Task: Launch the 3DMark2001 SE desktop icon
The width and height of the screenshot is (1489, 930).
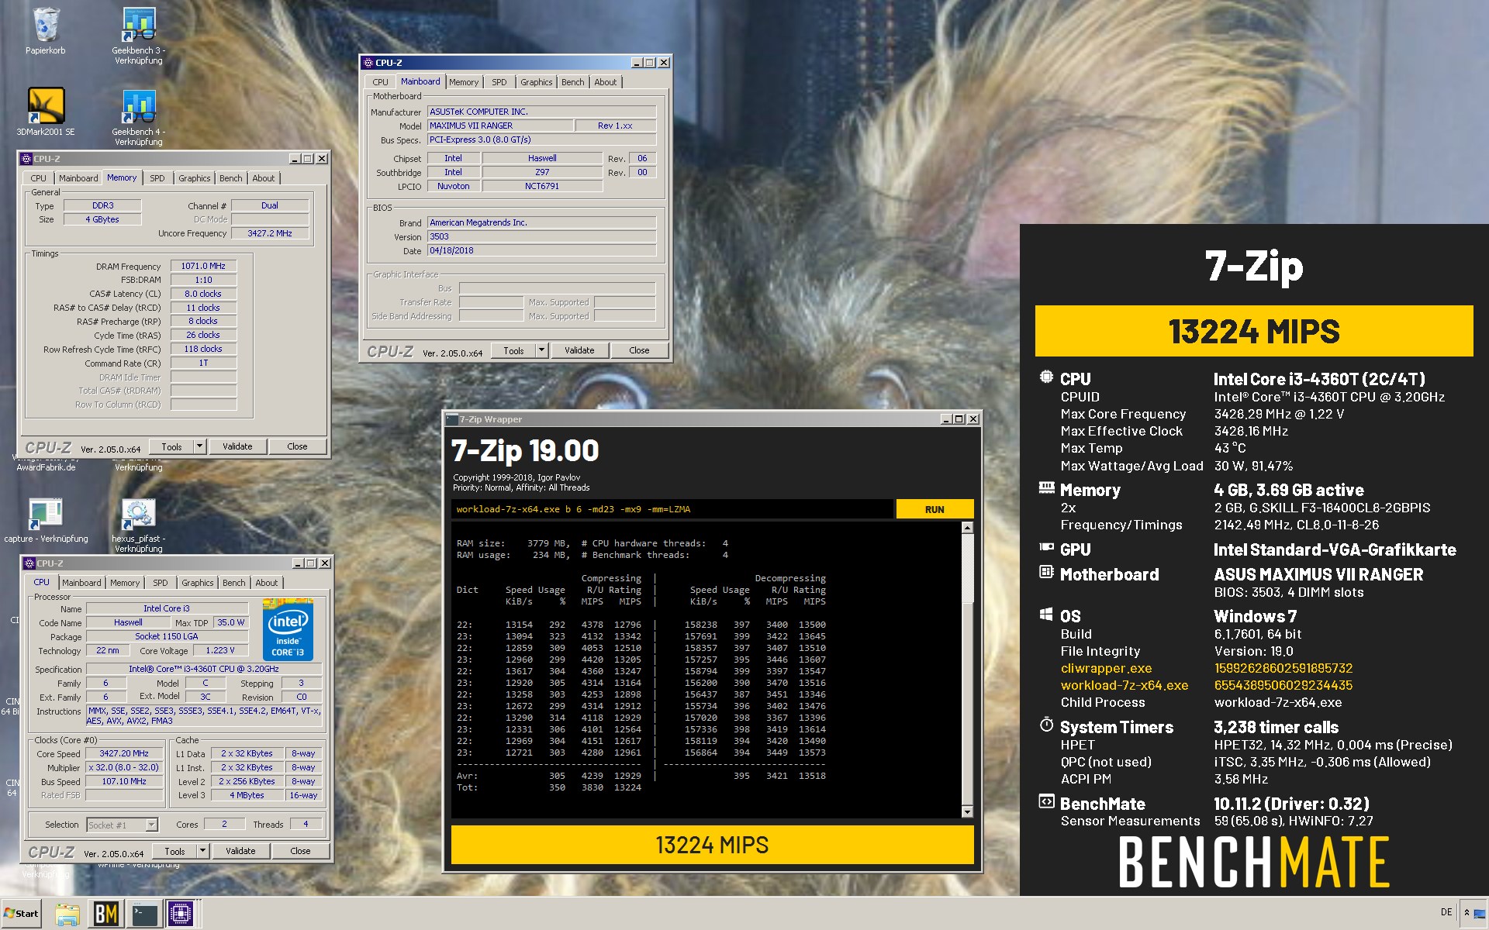Action: [46, 106]
